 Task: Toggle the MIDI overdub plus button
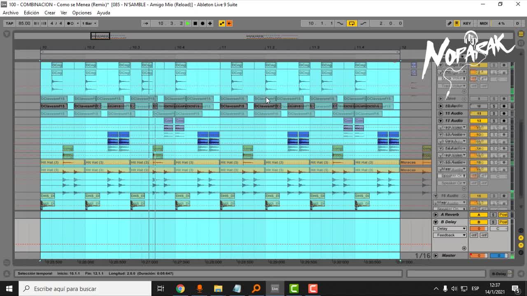pyautogui.click(x=210, y=23)
